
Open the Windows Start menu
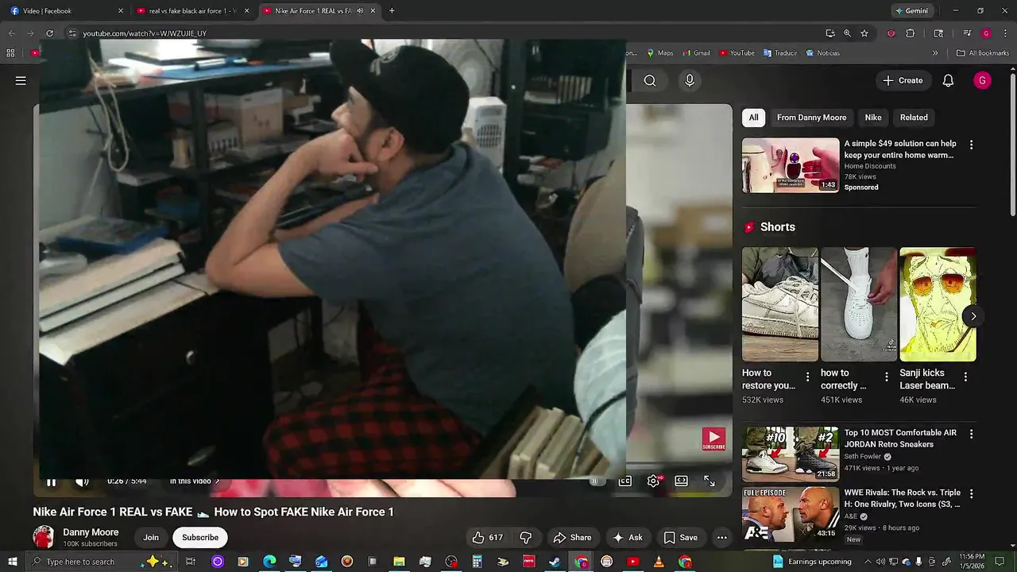tap(13, 562)
